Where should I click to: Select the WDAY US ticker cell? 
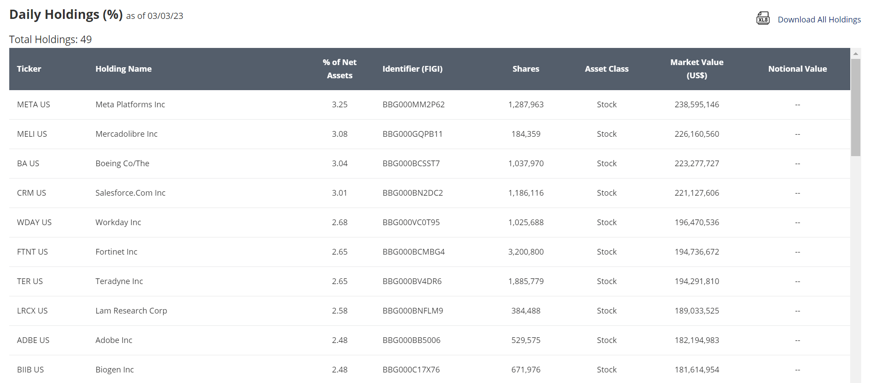pyautogui.click(x=34, y=223)
